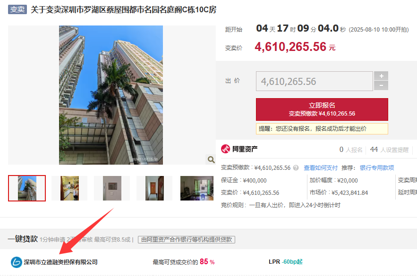417x276 pixels.
Task: Click the main building photo
Action: 111,95
